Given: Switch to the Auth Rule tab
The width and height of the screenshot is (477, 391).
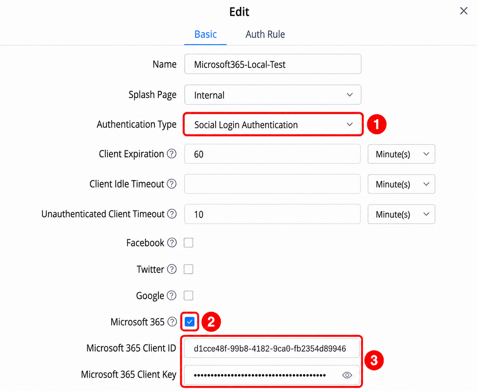Looking at the screenshot, I should [265, 34].
